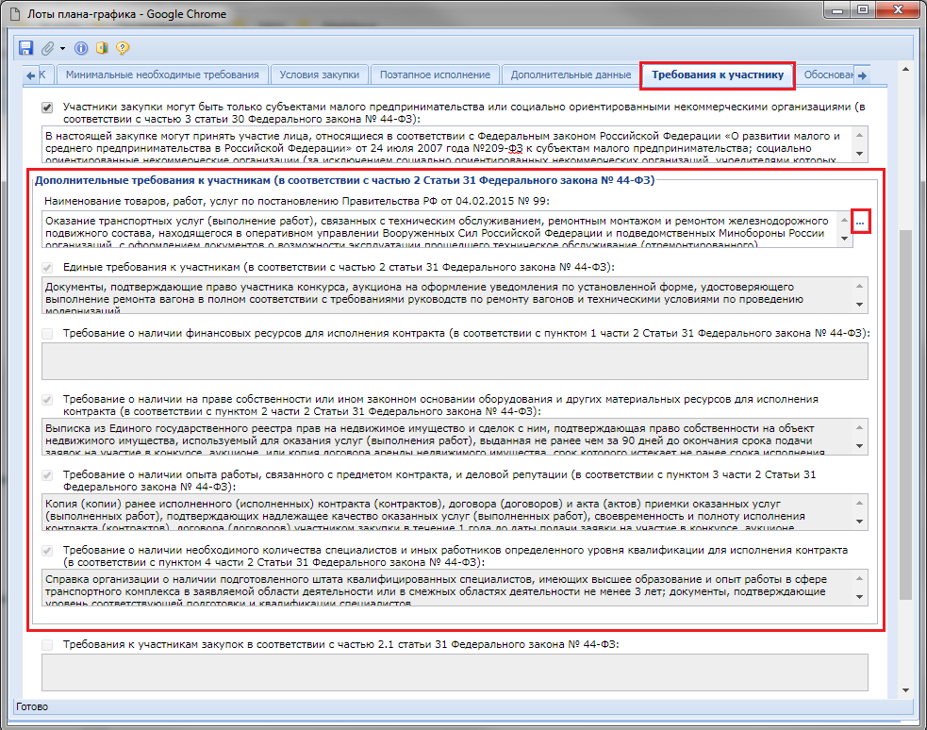Click the paperclip attachment icon
This screenshot has width=927, height=730.
pyautogui.click(x=47, y=48)
